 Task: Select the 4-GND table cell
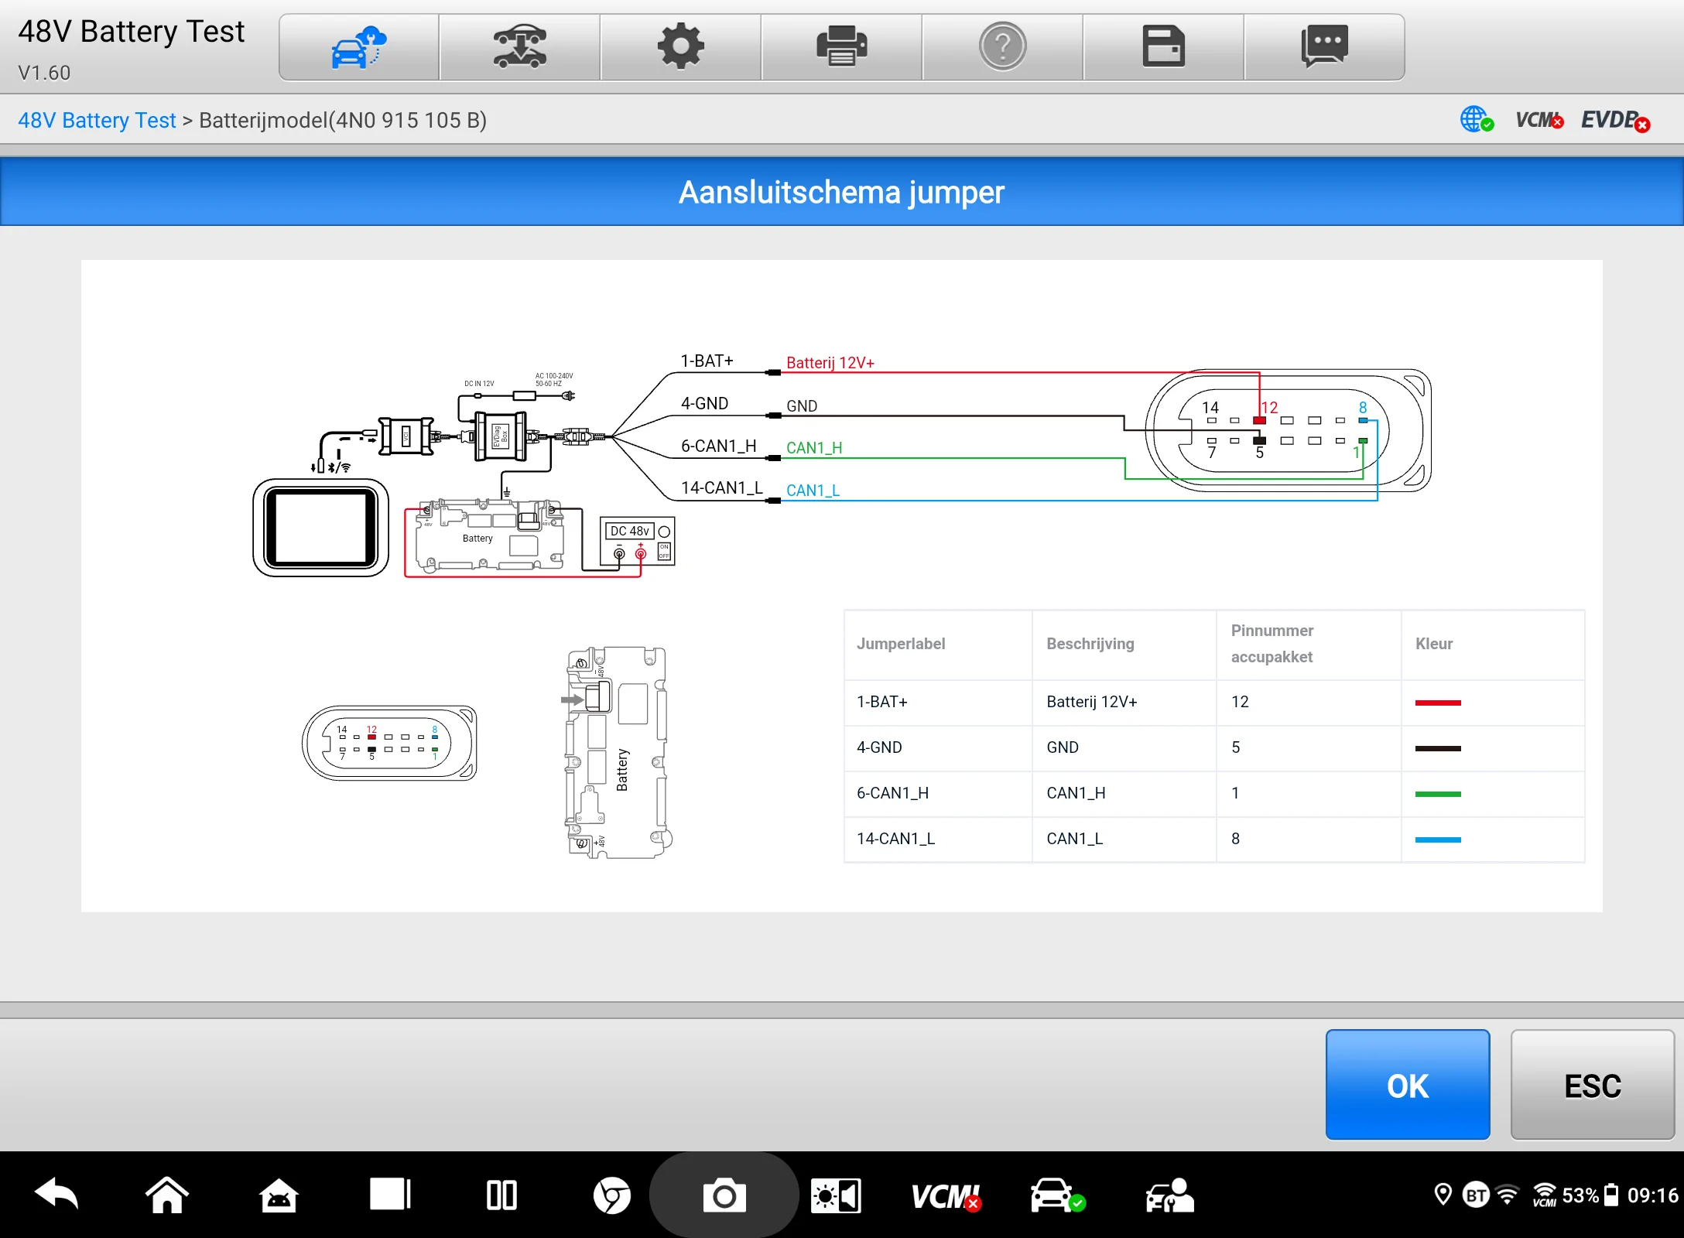pos(938,747)
